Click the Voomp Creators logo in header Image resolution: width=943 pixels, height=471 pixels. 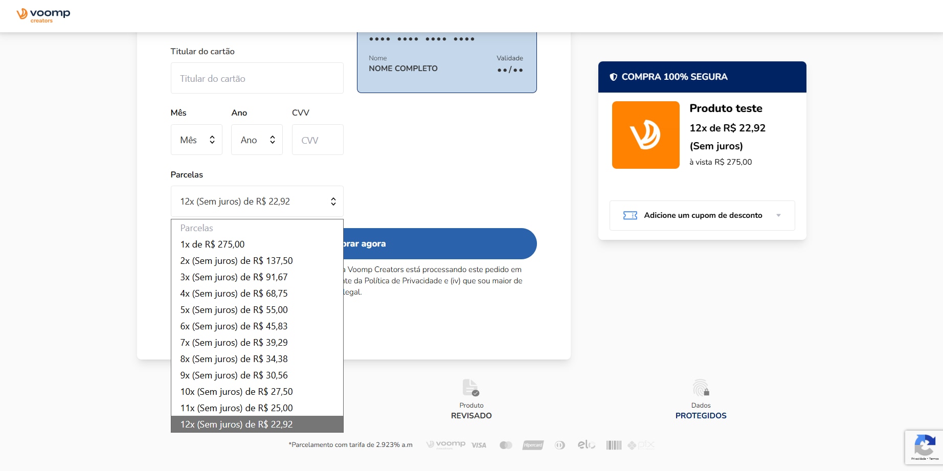click(43, 15)
